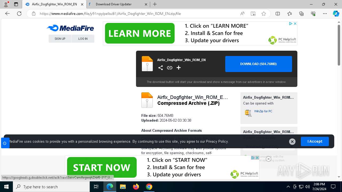Image resolution: width=342 pixels, height=192 pixels.
Task: Click the WinZip for PC icon
Action: point(248,113)
